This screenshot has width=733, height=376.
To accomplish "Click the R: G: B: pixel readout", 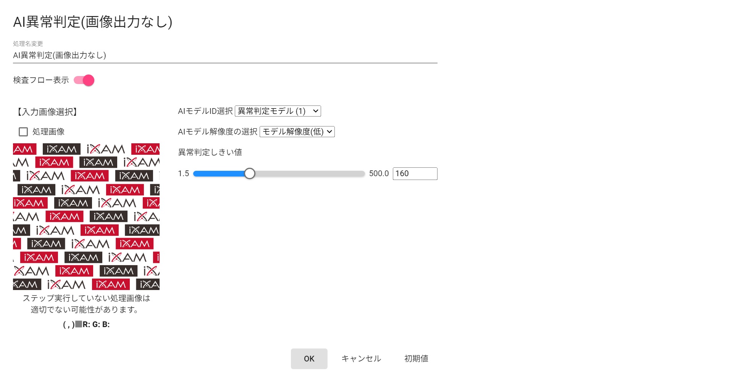I will click(96, 325).
